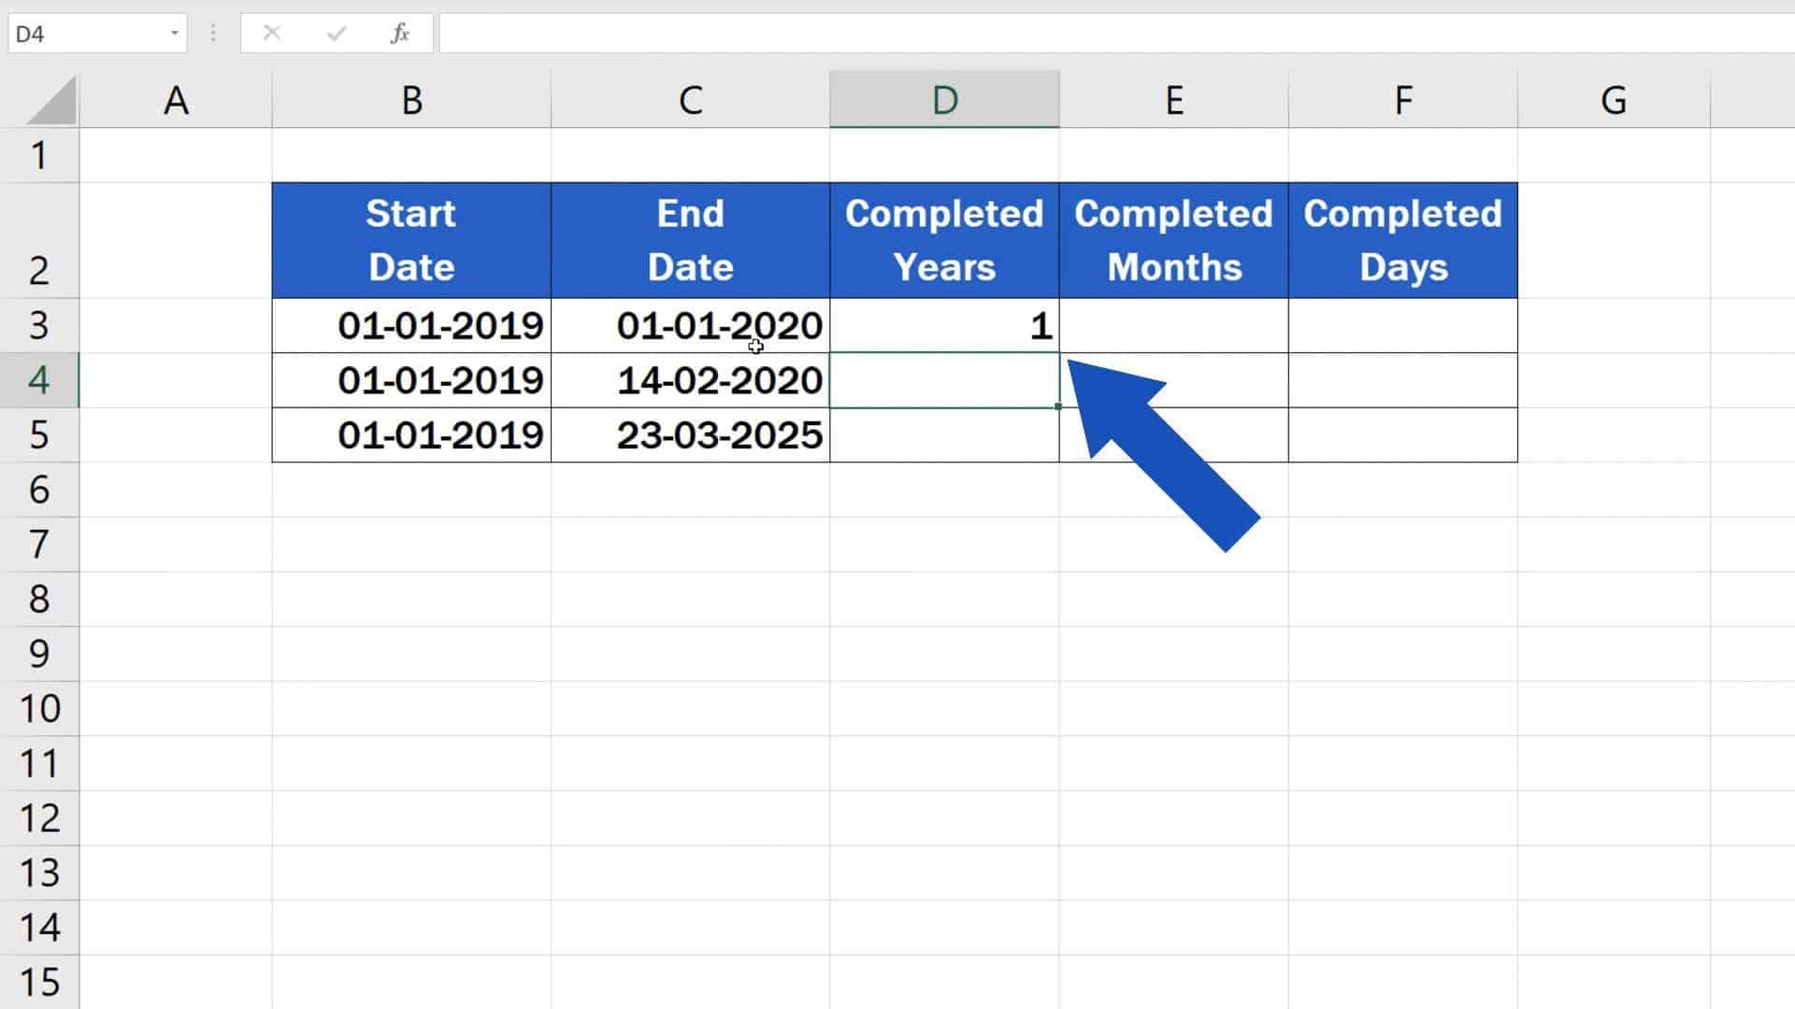
Task: Select the cell with the value 1
Action: [944, 326]
